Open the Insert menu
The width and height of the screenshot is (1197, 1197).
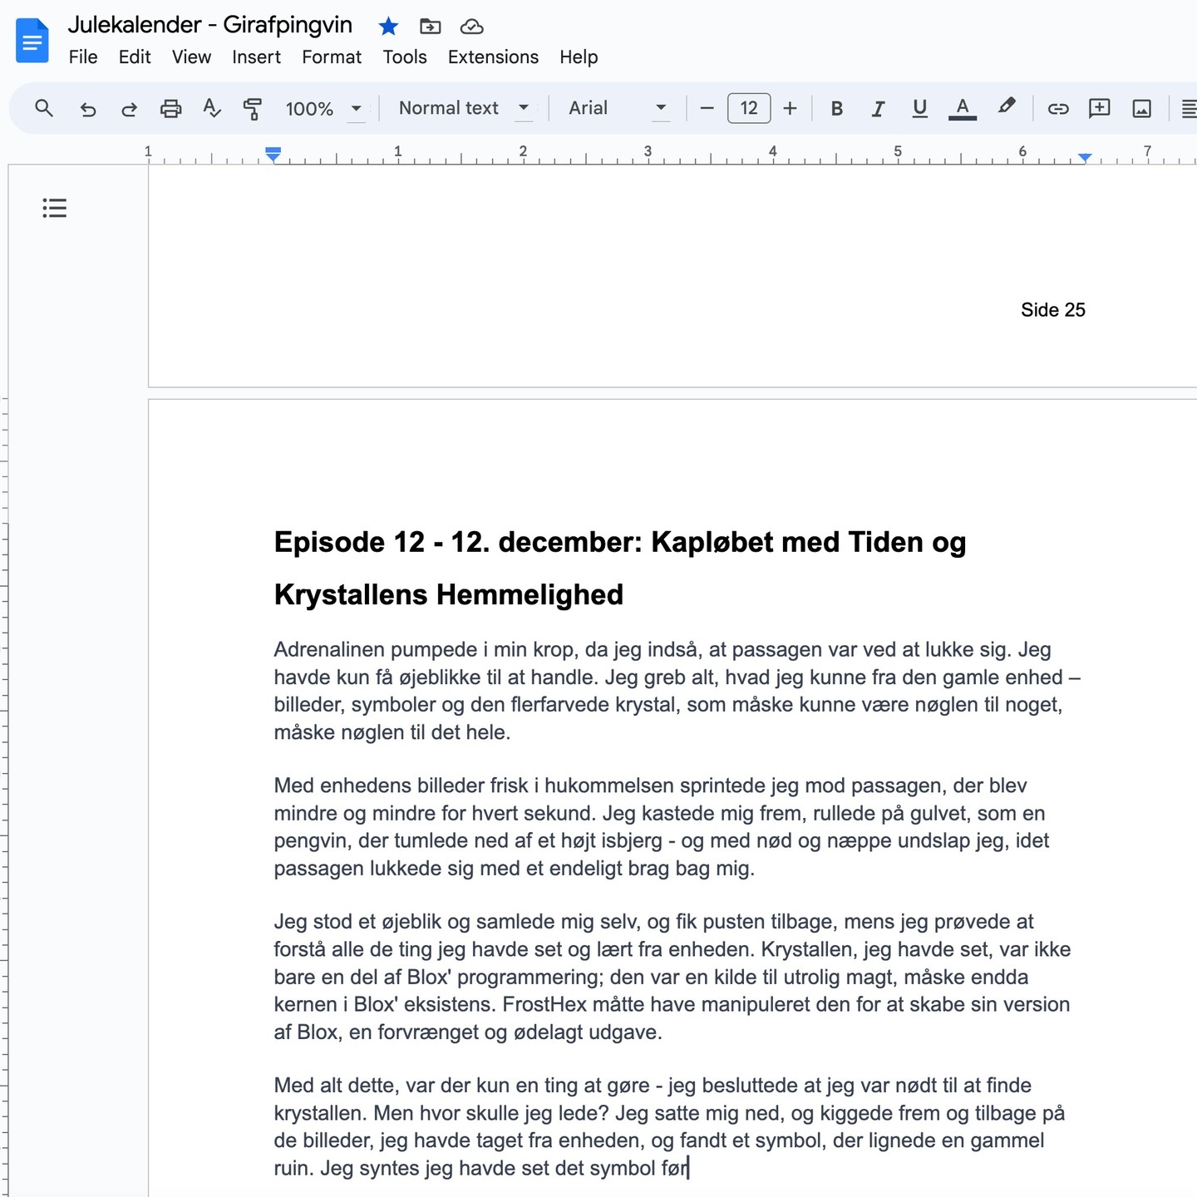point(256,57)
